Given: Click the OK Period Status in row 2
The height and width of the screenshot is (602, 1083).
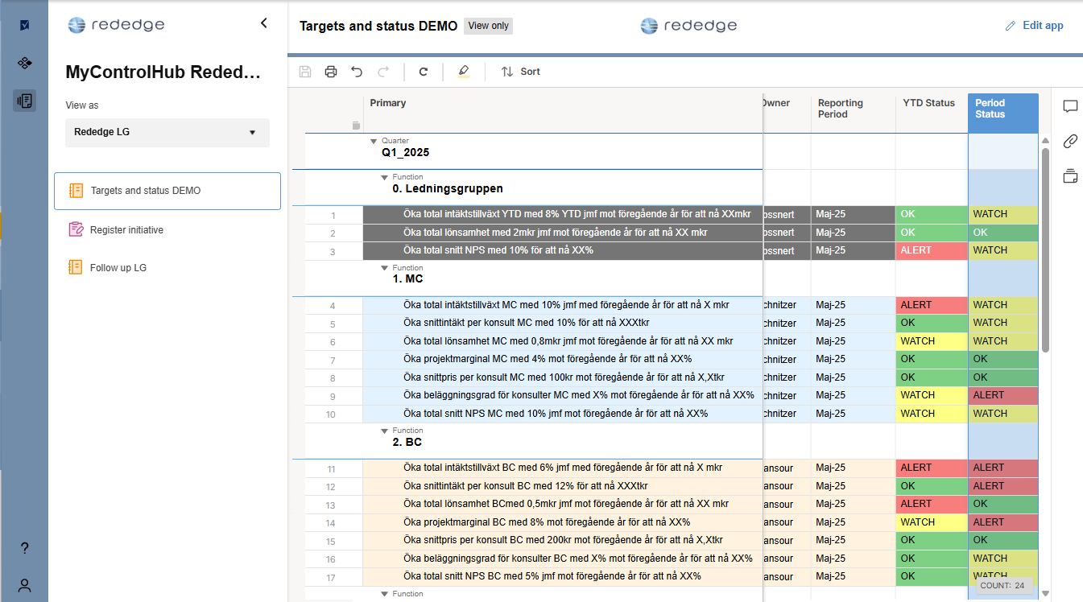Looking at the screenshot, I should (1003, 232).
